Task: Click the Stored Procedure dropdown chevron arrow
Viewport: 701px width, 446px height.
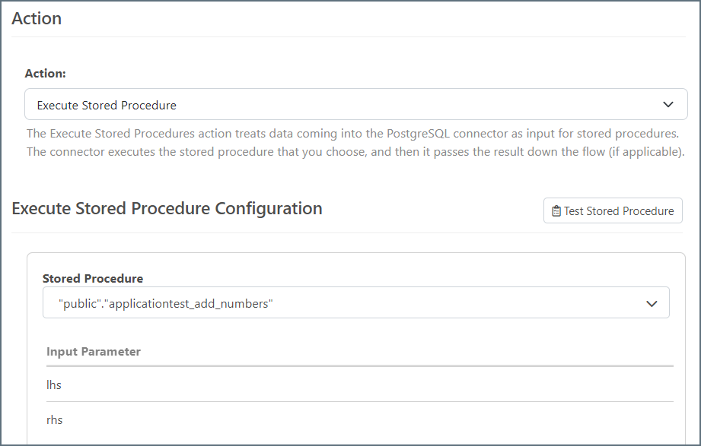Action: click(652, 303)
